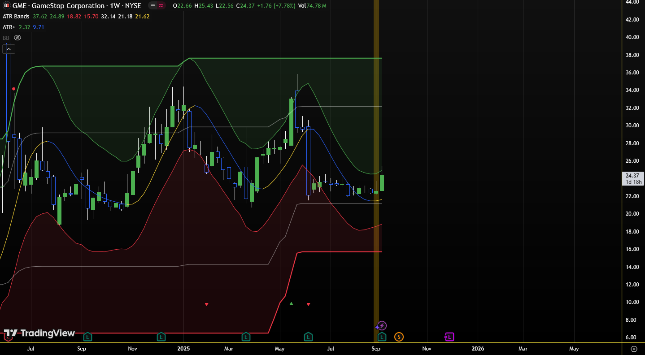Click the 2025 label on time axis
This screenshot has width=645, height=355.
(x=183, y=348)
